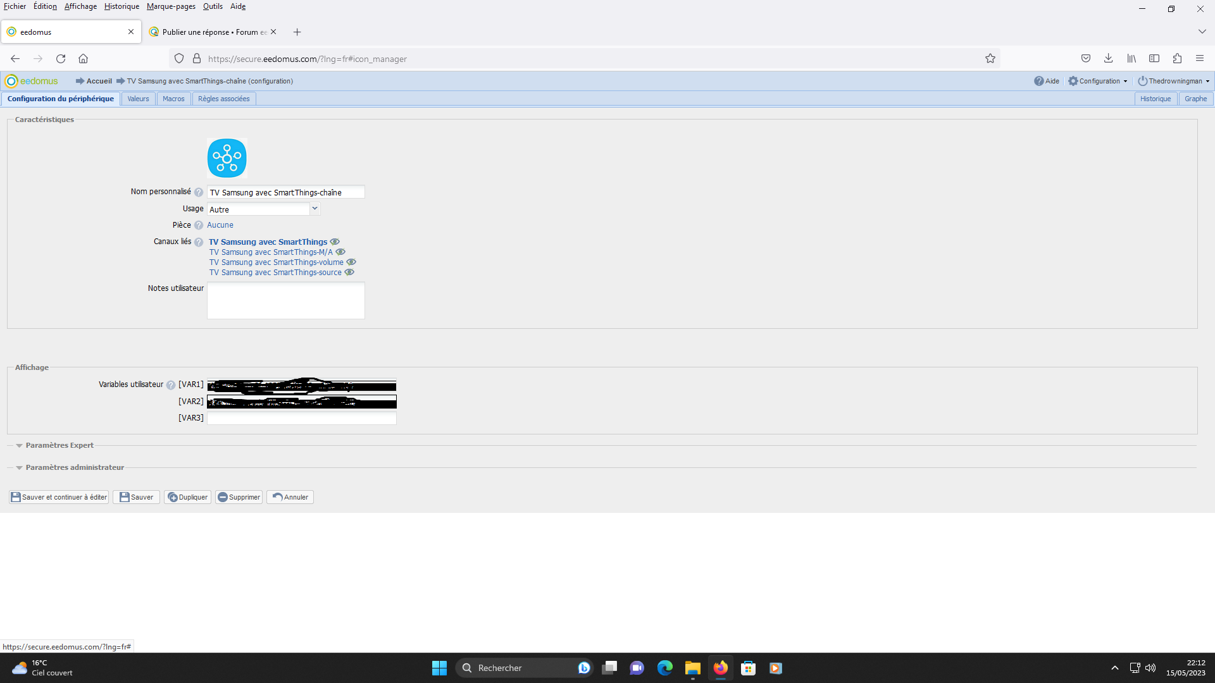Toggle eye icon for SmartThings-source channel

point(349,272)
